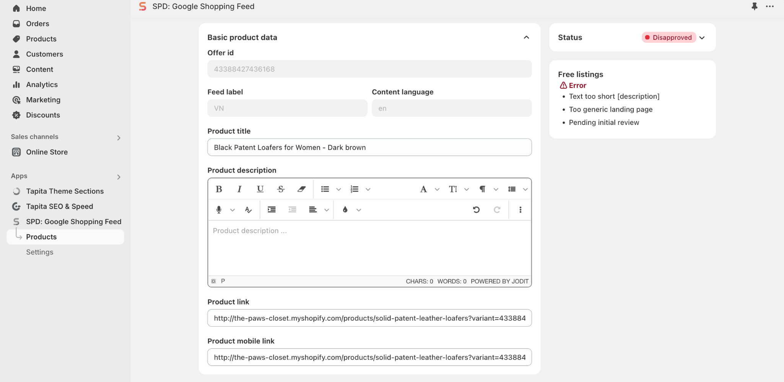Open the Disapproved status dropdown
784x382 pixels.
coord(702,37)
